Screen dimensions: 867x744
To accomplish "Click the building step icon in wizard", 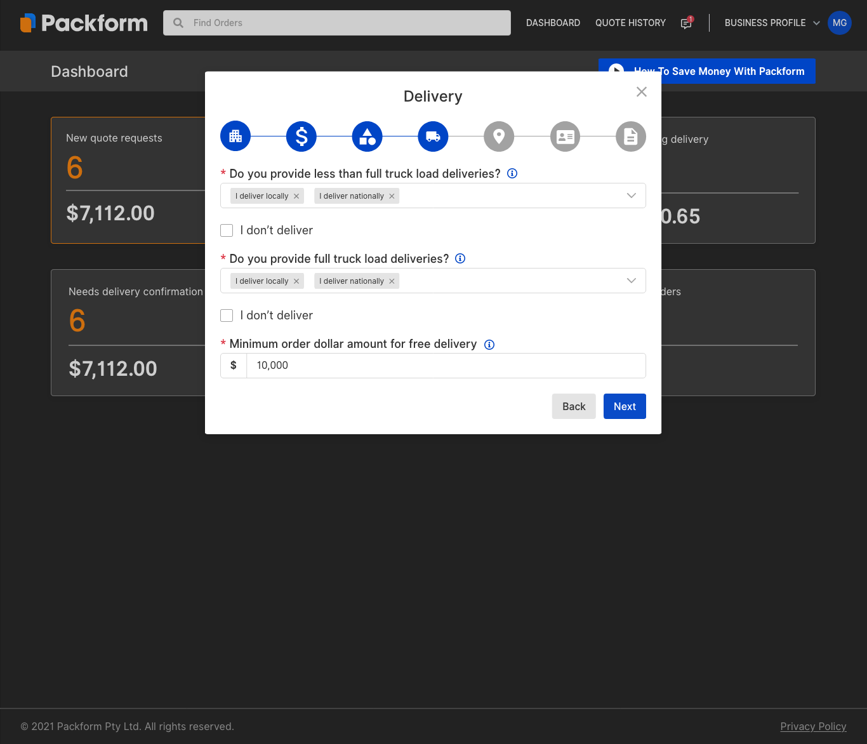I will coord(235,136).
